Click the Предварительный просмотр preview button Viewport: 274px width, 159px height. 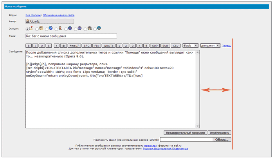coord(186,132)
